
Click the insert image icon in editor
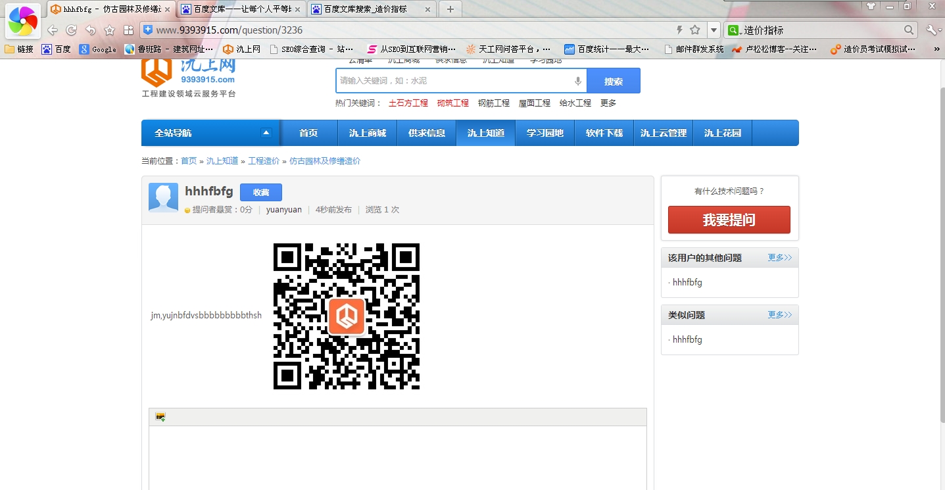[160, 417]
